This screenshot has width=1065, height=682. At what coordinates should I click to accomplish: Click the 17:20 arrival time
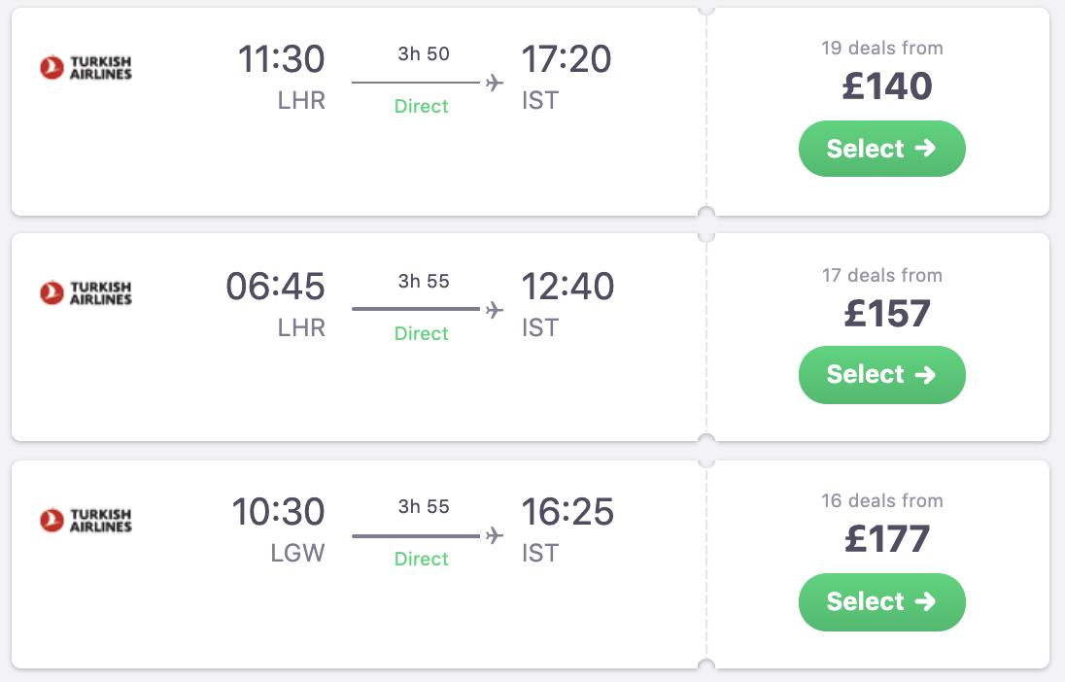(x=567, y=59)
